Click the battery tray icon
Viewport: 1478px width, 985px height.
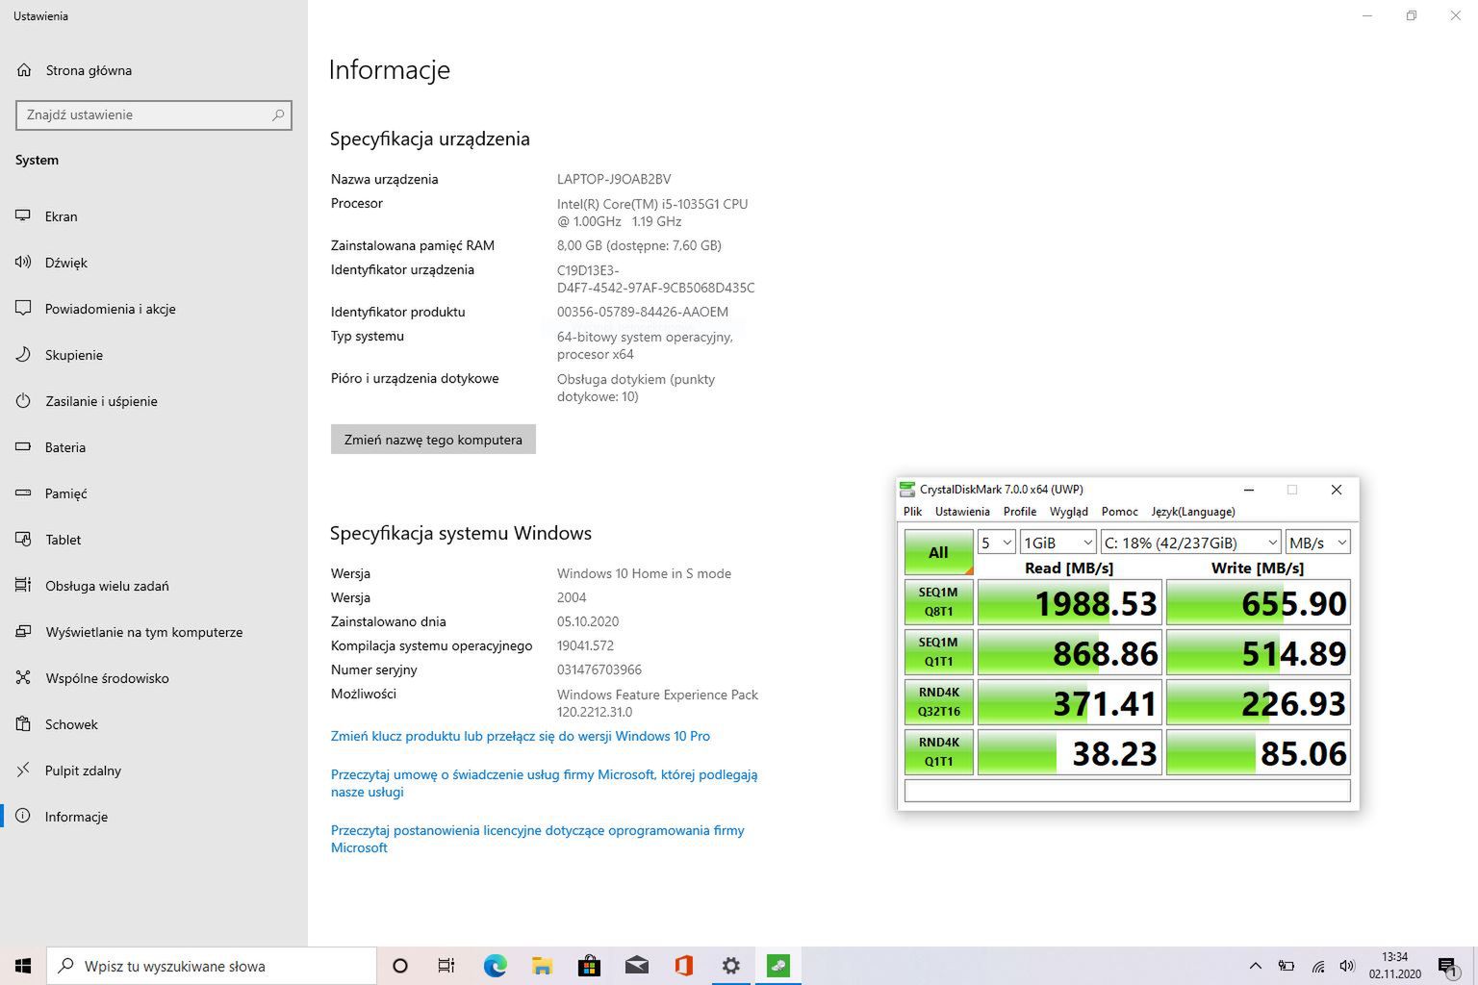tap(1287, 966)
